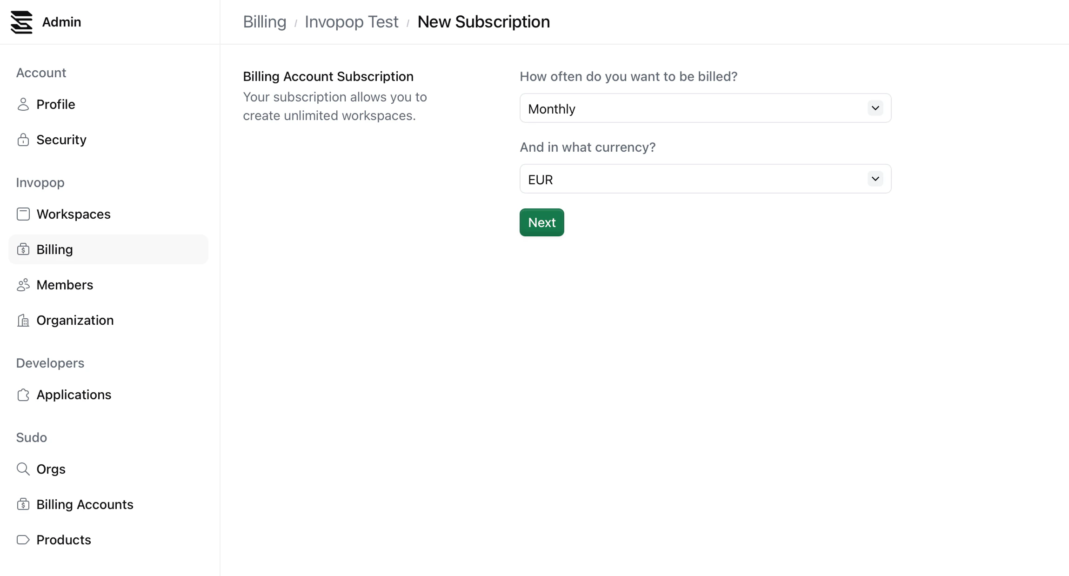The height and width of the screenshot is (576, 1069).
Task: Click the Billing Accounts money icon
Action: click(23, 504)
